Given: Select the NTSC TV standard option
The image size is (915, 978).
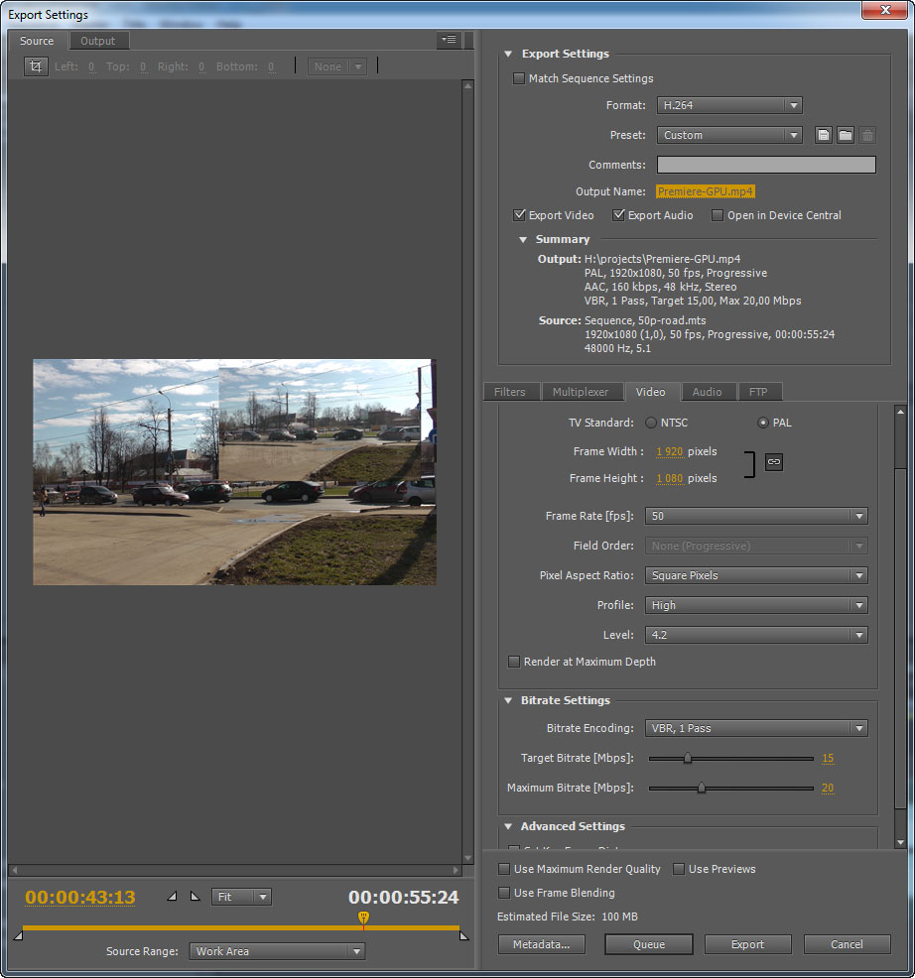Looking at the screenshot, I should pos(651,423).
